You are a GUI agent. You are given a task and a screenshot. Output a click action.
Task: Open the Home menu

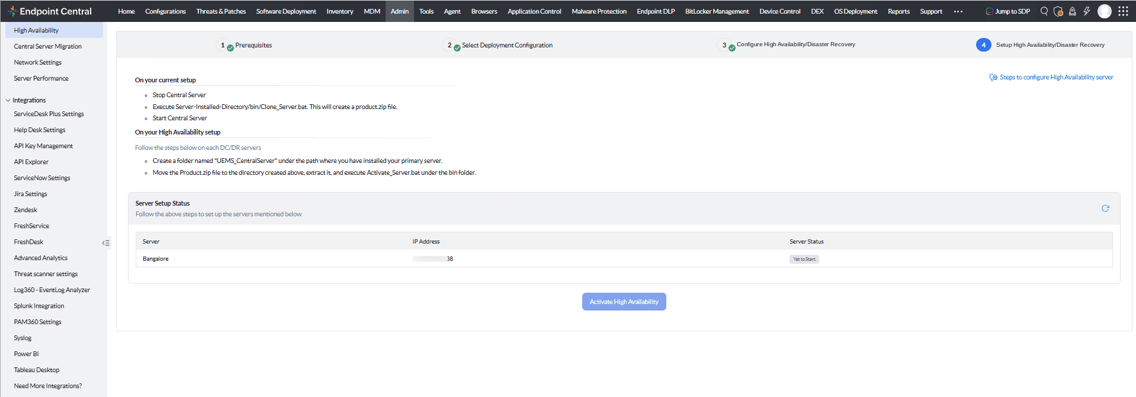coord(126,11)
